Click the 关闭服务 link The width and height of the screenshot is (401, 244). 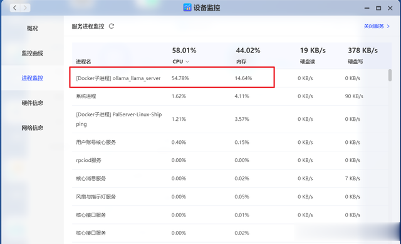coord(373,26)
